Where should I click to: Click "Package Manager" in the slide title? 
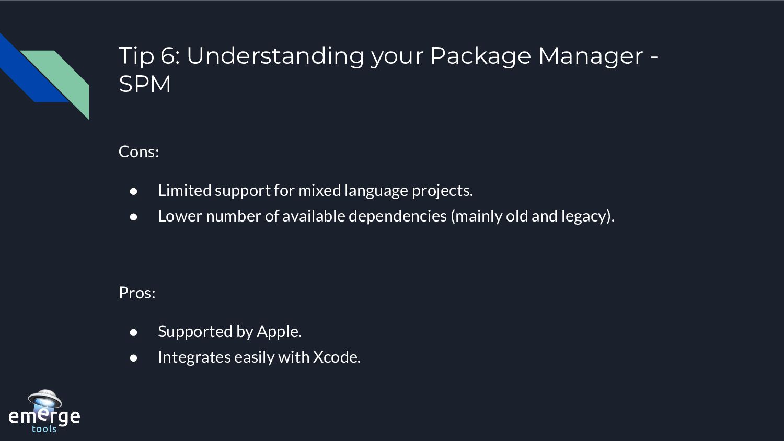point(536,56)
